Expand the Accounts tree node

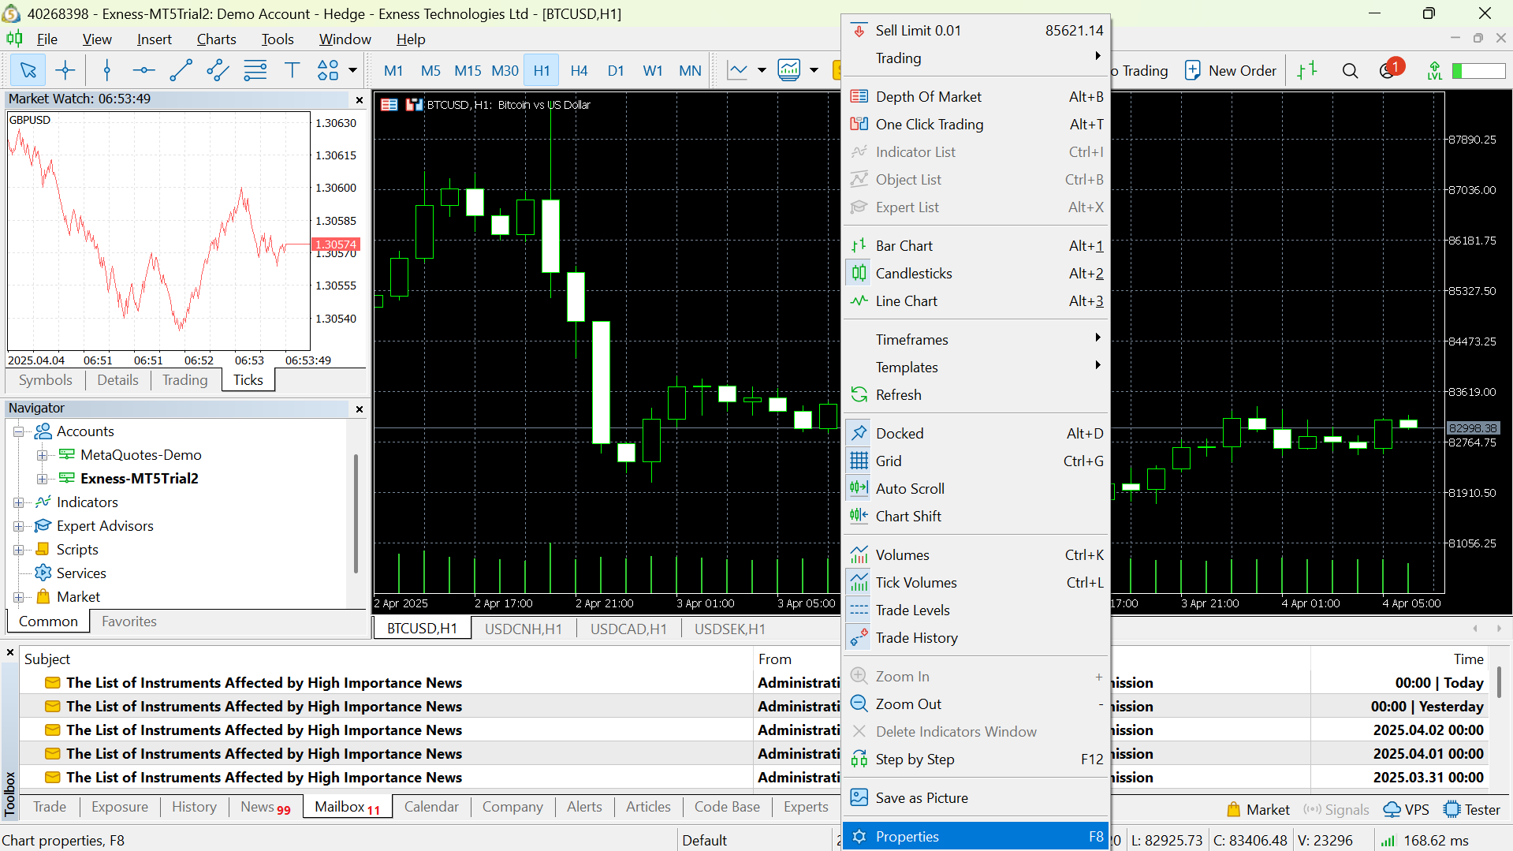(x=18, y=431)
